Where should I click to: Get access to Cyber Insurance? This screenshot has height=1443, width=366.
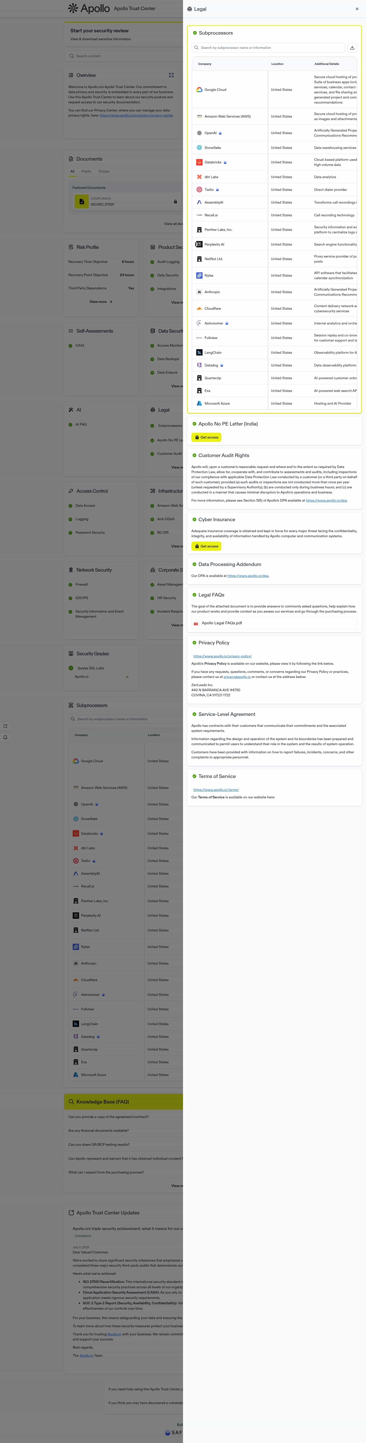point(206,546)
